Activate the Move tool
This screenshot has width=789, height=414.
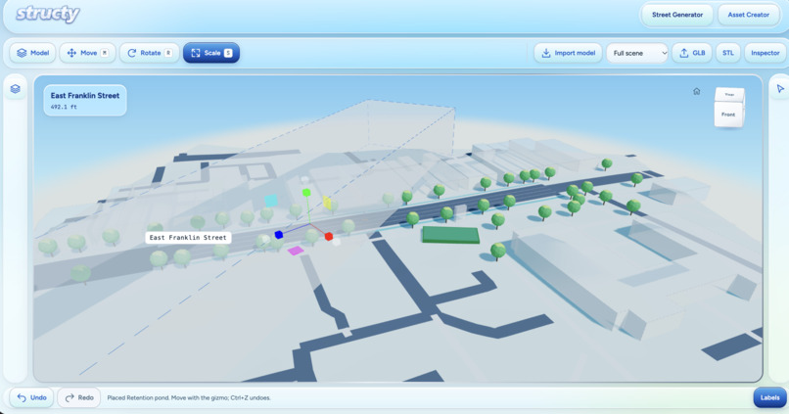pos(87,53)
